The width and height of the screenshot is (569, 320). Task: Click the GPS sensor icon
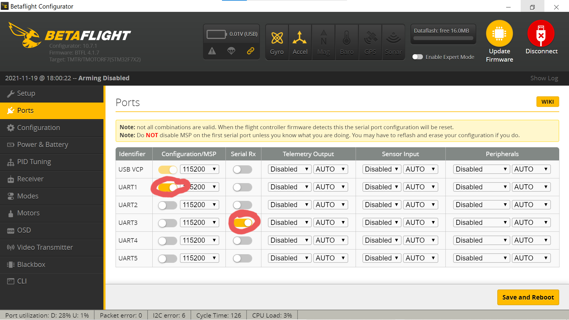370,38
